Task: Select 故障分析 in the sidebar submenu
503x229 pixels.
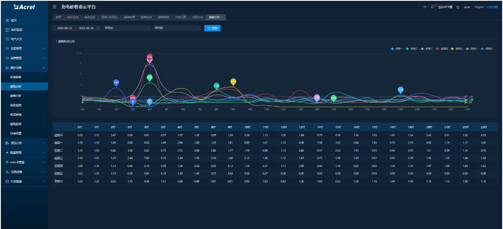Action: (16, 96)
